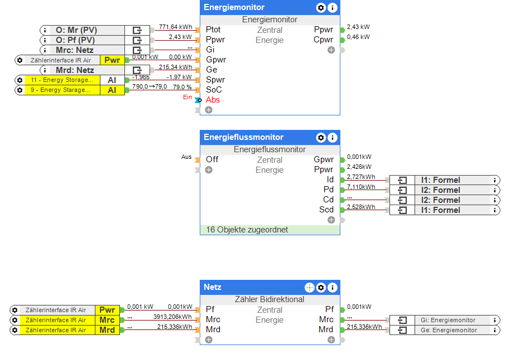Image resolution: width=515 pixels, height=359 pixels.
Task: Click input arrow icon of Ge: Energiemonitor
Action: tap(402, 330)
